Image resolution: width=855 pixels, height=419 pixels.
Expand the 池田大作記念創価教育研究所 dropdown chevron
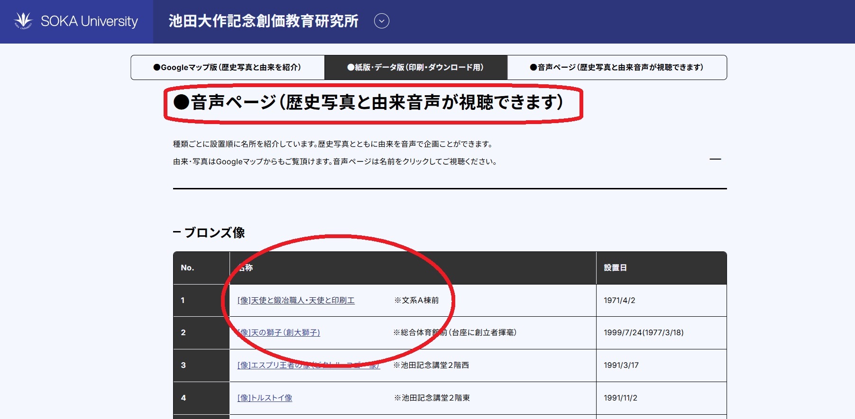[x=382, y=21]
